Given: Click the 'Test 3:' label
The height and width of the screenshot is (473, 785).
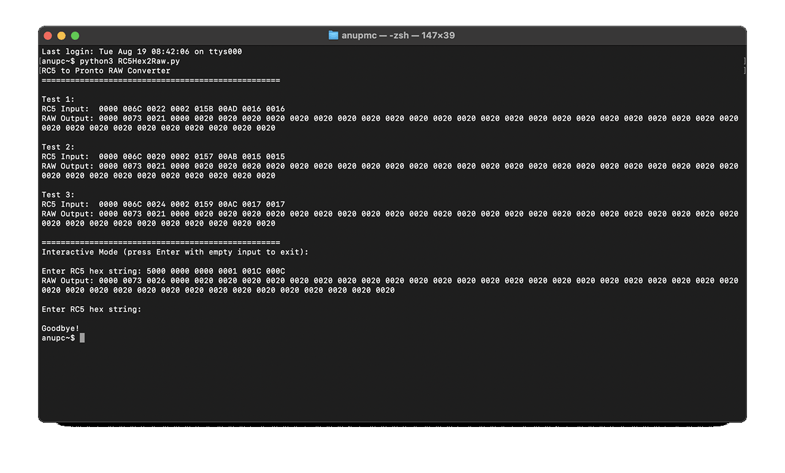Looking at the screenshot, I should point(58,195).
